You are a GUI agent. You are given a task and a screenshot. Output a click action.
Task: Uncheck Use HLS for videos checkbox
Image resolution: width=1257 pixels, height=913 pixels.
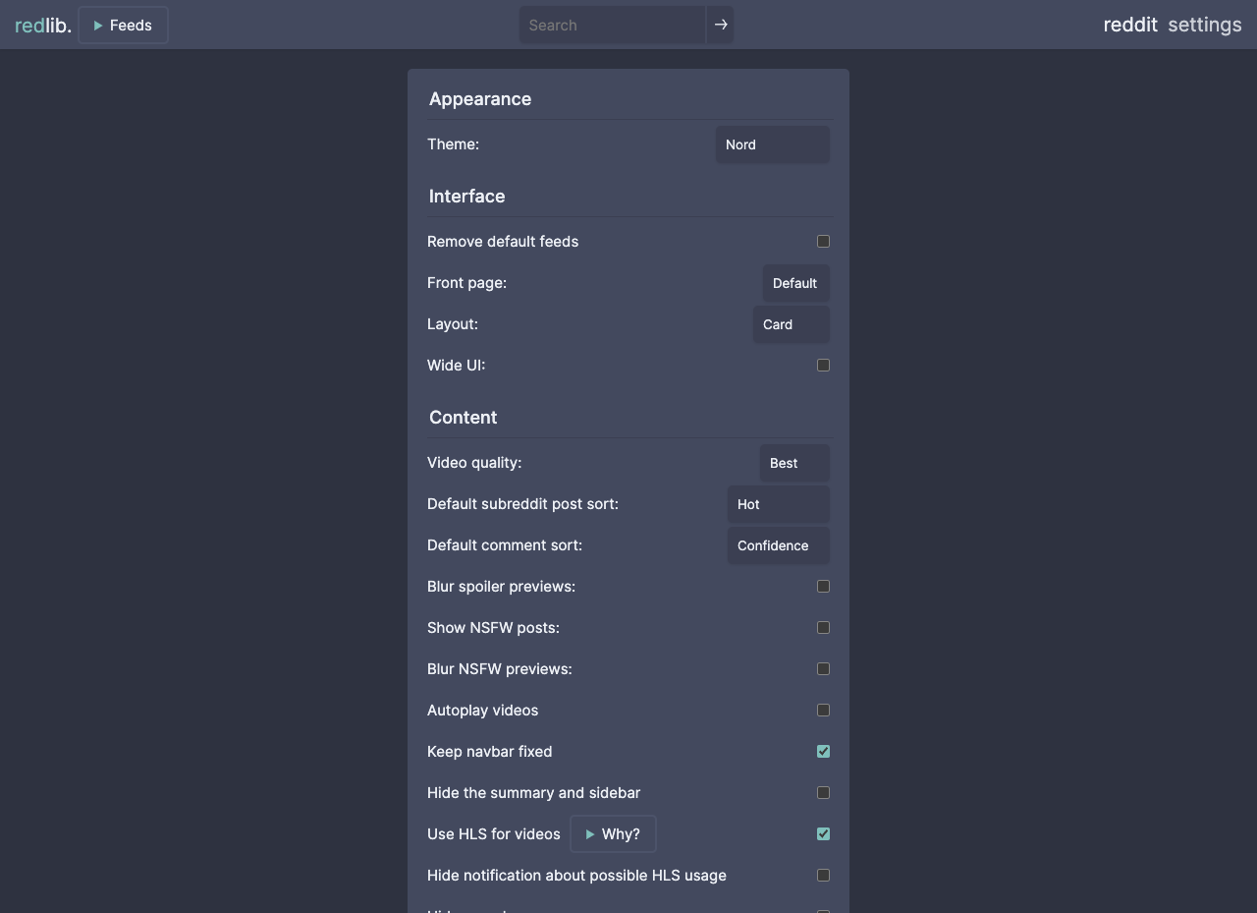(823, 833)
